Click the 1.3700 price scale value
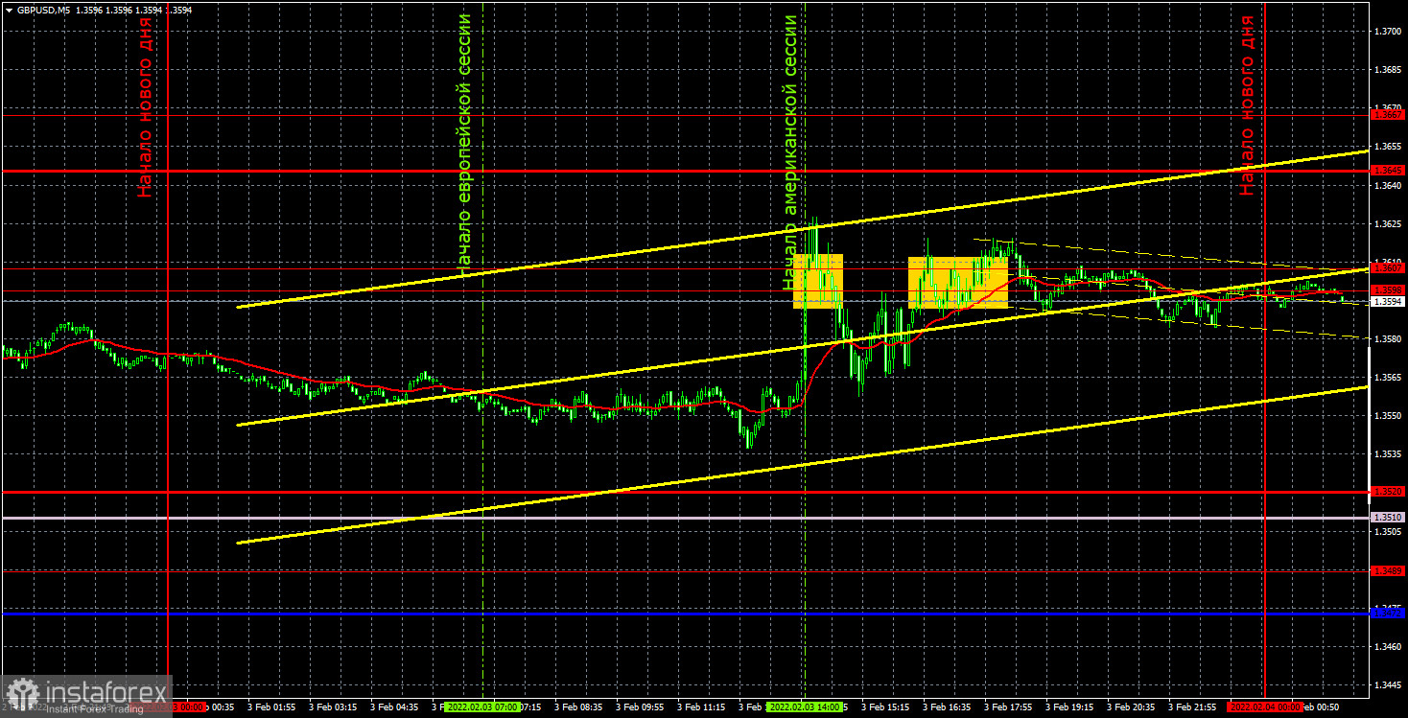Viewport: 1408px width, 718px height. pyautogui.click(x=1388, y=32)
